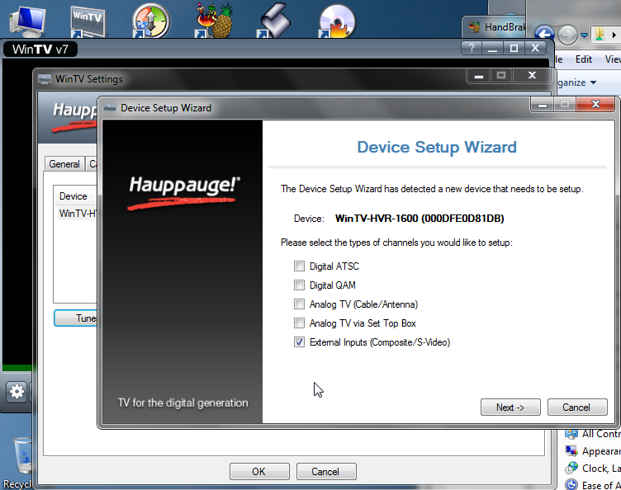Click the forward arrow in Explorer window
The image size is (621, 490).
click(567, 35)
